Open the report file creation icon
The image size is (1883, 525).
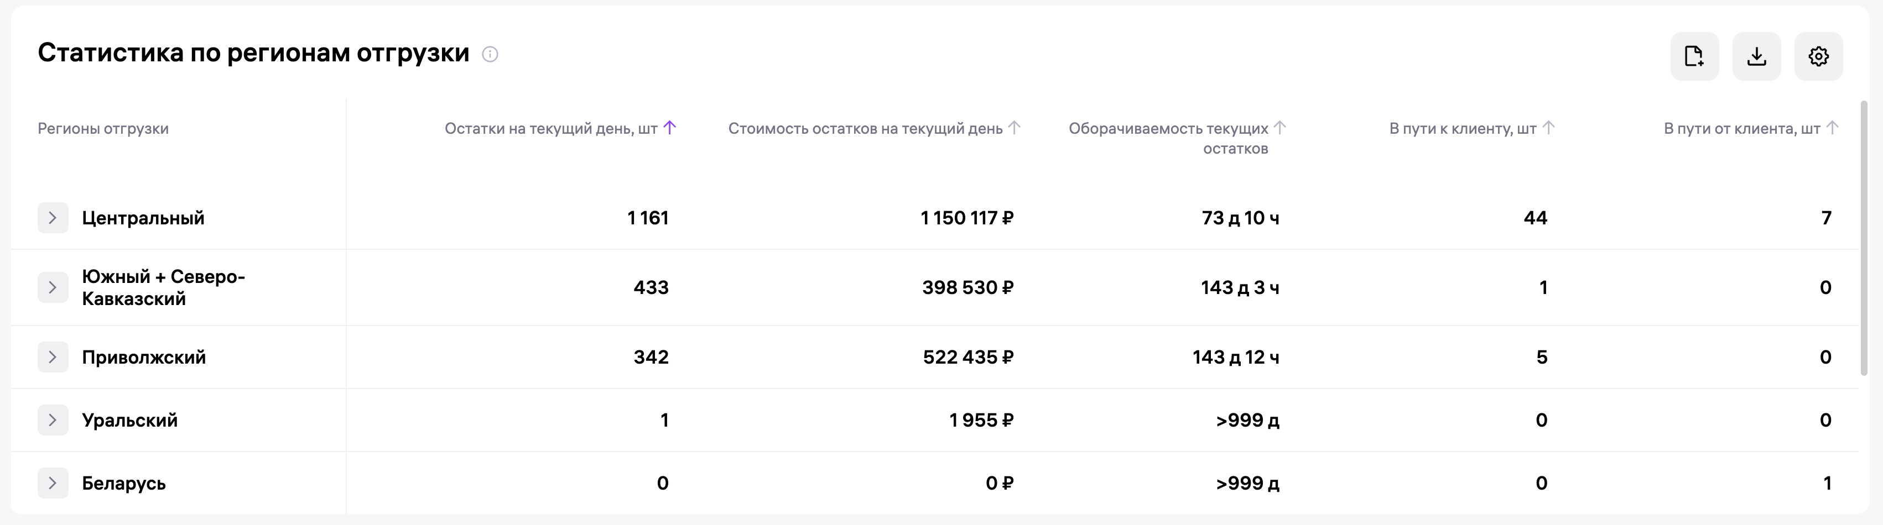click(1694, 56)
